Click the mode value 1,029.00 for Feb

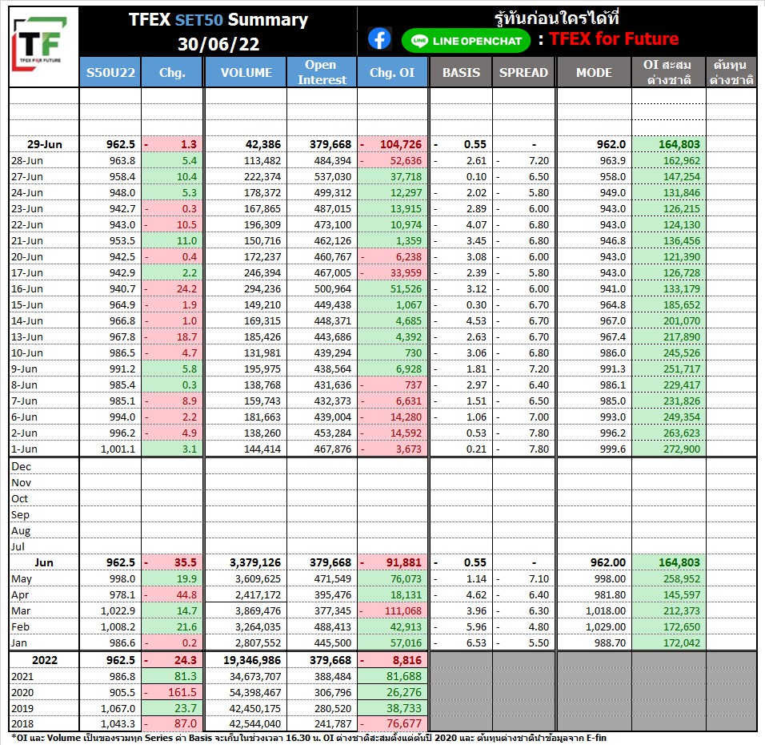pyautogui.click(x=606, y=626)
